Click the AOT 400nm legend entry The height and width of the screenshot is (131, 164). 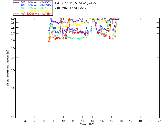33,2
